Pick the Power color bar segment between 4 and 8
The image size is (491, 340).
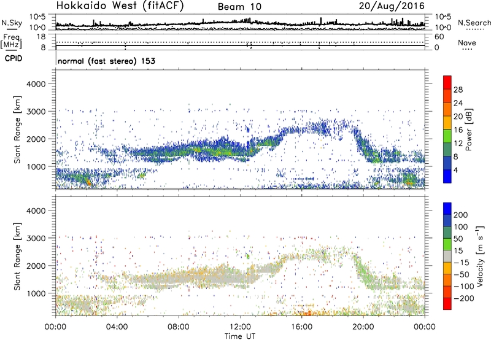coord(447,163)
